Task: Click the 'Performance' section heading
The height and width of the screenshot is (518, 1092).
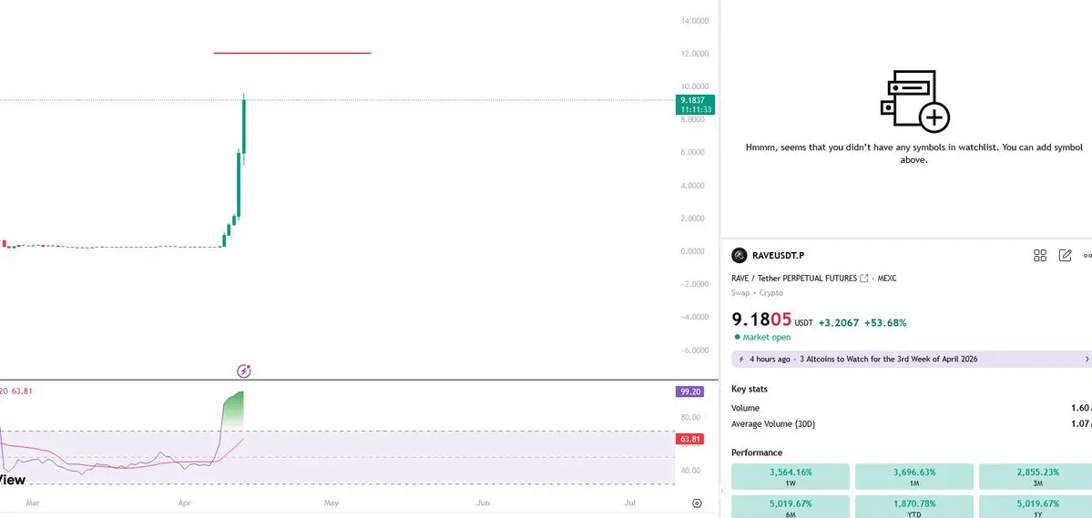Action: [x=756, y=452]
